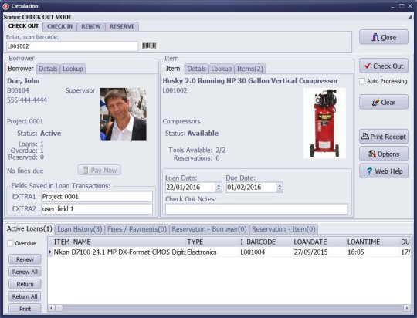
Task: Select the Item tab in Item panel
Action: click(173, 69)
